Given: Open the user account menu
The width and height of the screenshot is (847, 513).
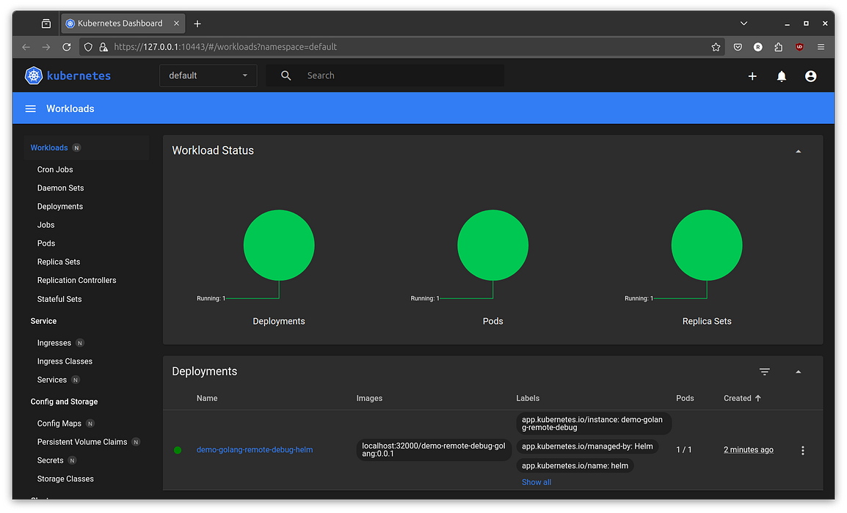Looking at the screenshot, I should point(810,75).
